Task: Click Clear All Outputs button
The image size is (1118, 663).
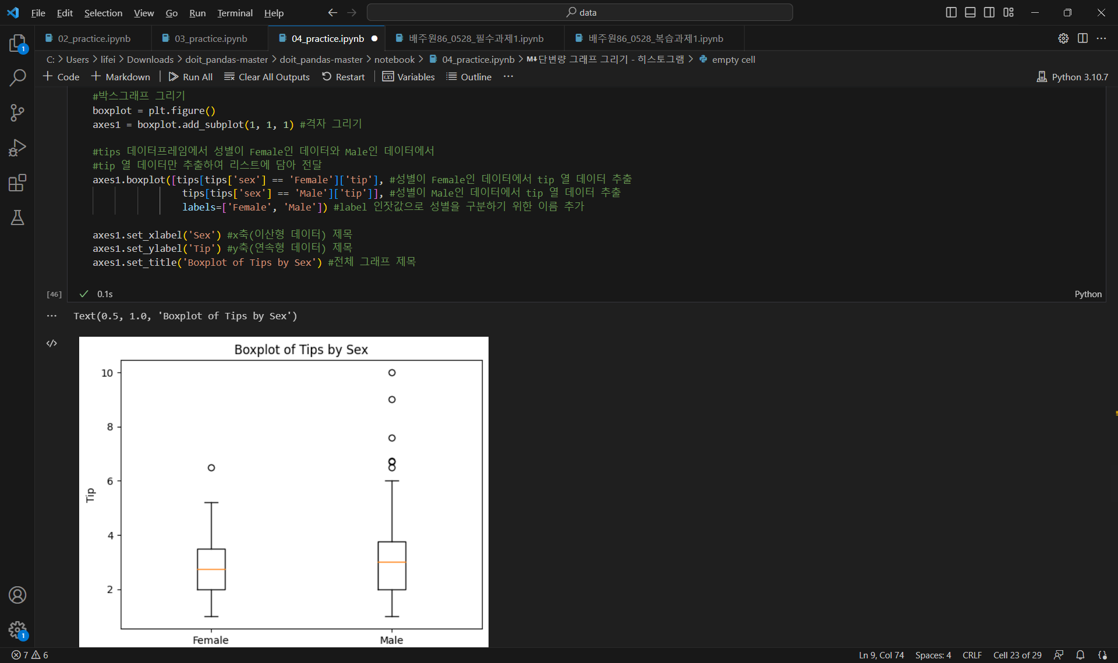Action: [267, 77]
